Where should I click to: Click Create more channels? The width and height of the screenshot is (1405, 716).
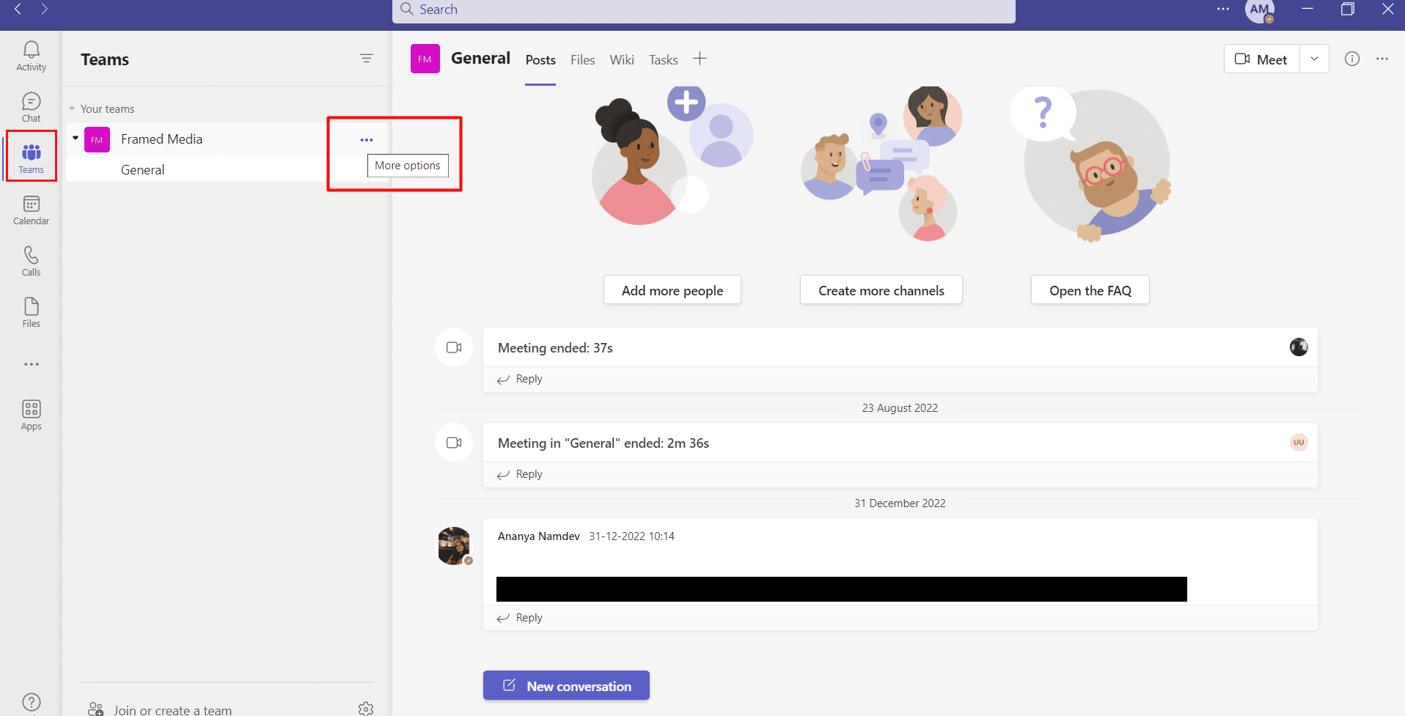(881, 290)
